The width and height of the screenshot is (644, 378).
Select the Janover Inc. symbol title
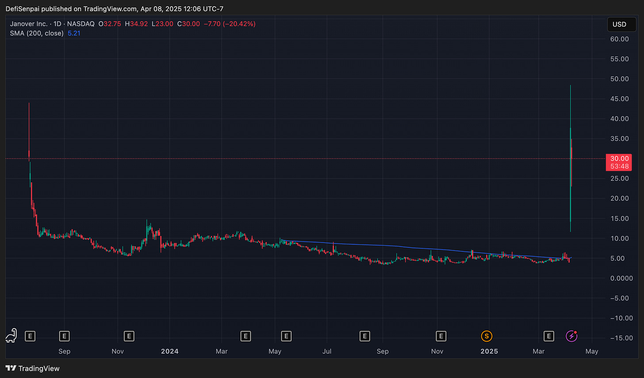click(29, 24)
